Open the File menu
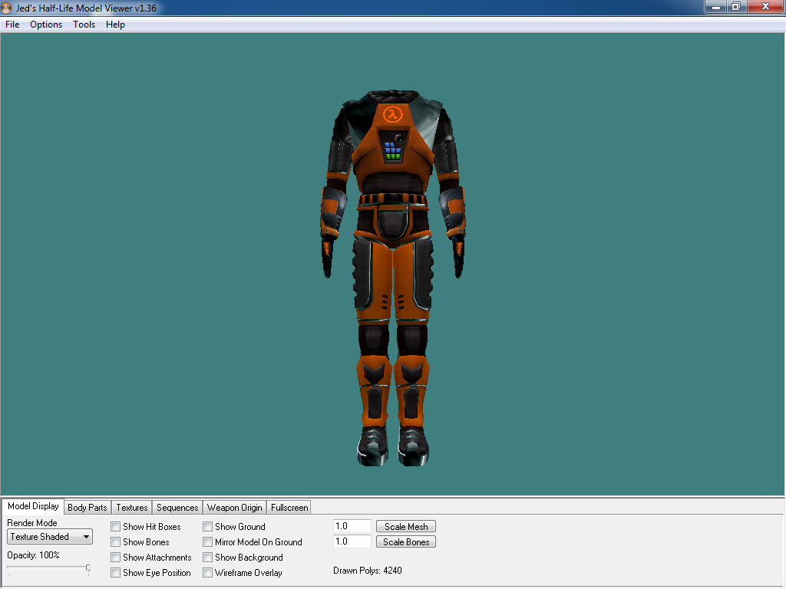 [x=12, y=25]
